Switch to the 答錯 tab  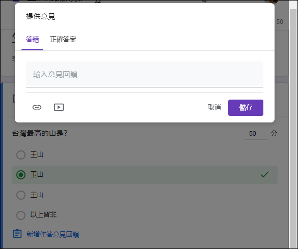click(32, 40)
